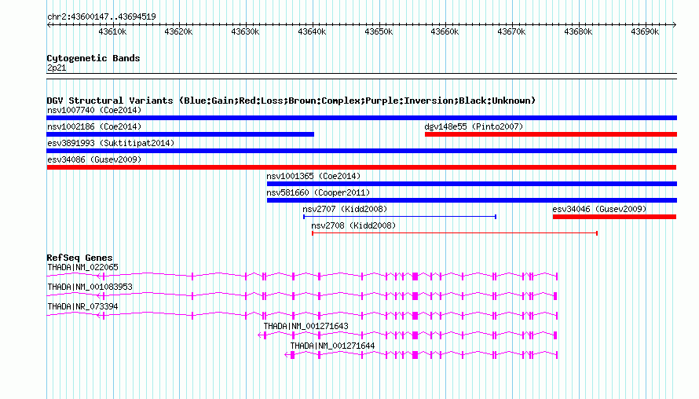Click the left arrowhead of NM_001271644 transcript
The width and height of the screenshot is (699, 399).
coord(287,355)
